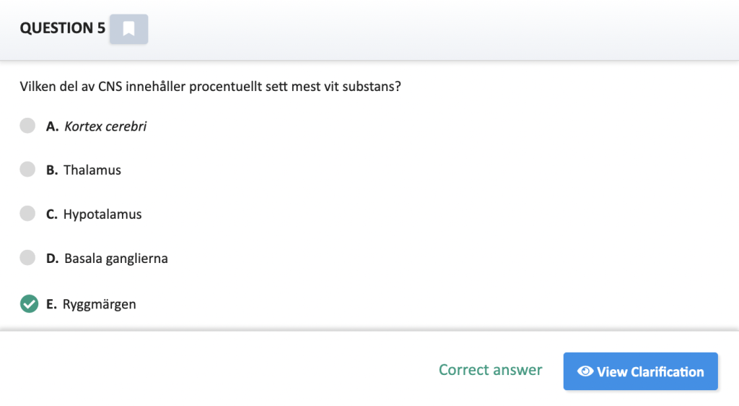Click the bold letter C. label

click(52, 215)
